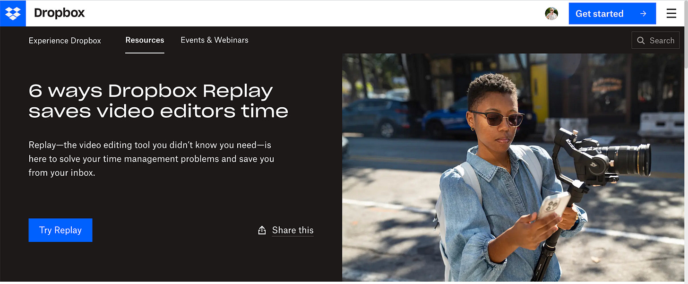Image resolution: width=688 pixels, height=284 pixels.
Task: Click the Replay description paragraph
Action: click(x=151, y=159)
